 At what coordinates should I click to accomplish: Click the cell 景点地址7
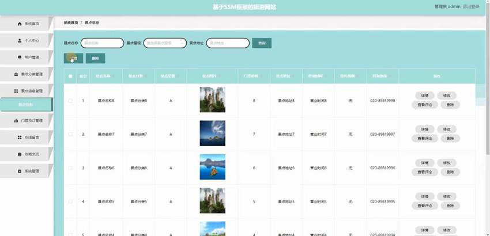(x=287, y=134)
